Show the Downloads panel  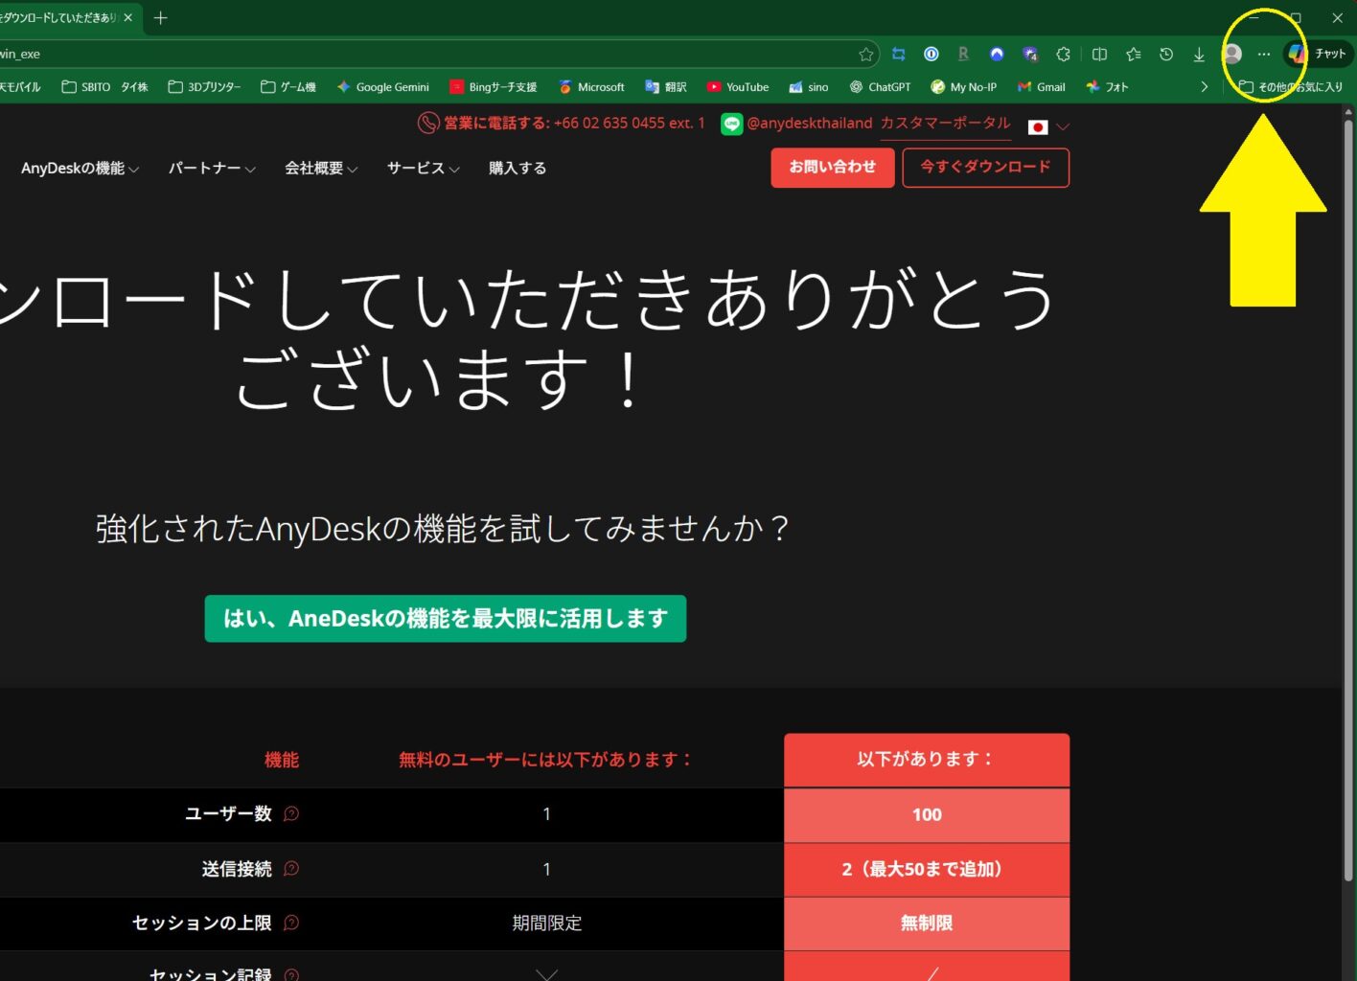[1199, 55]
